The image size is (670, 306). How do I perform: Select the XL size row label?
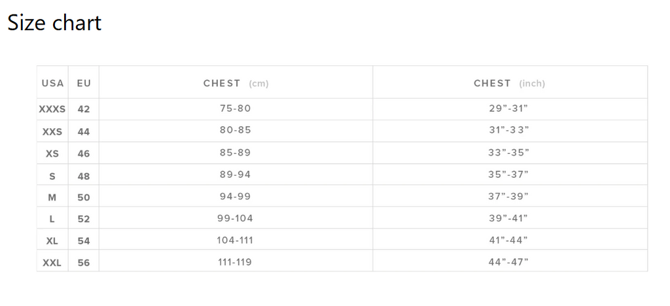[52, 241]
